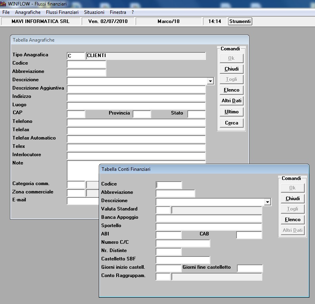
Task: Click Elenco in Tabella Conti Finanziari
Action: click(x=292, y=220)
